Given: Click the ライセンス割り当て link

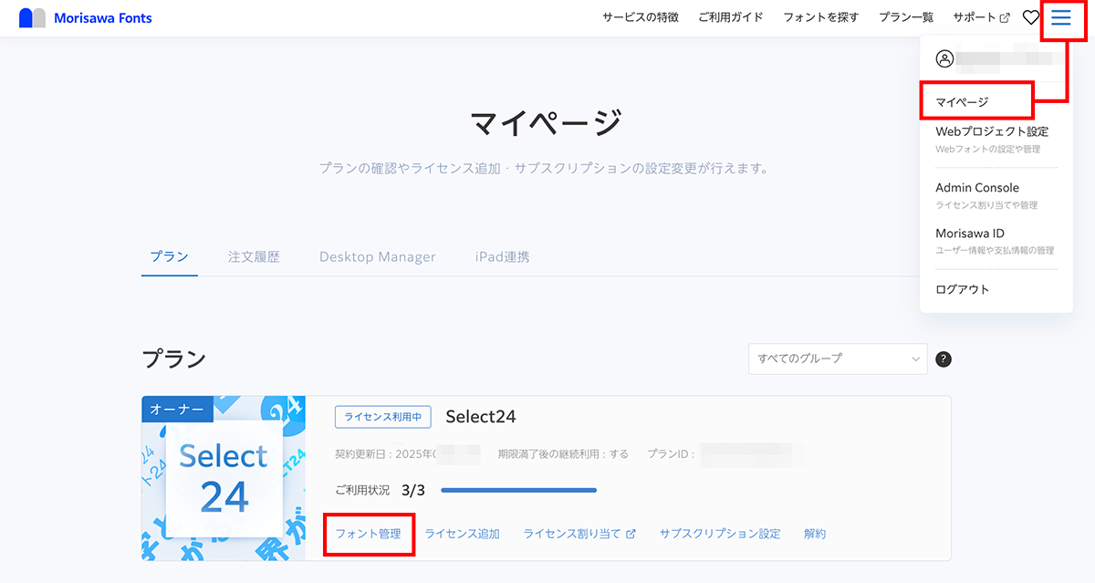Looking at the screenshot, I should coord(579,534).
